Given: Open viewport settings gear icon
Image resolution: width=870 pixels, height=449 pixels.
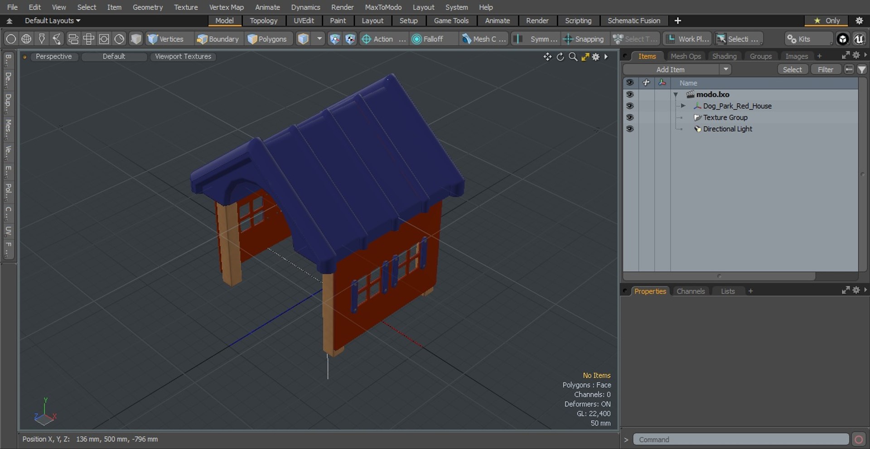Looking at the screenshot, I should click(595, 57).
